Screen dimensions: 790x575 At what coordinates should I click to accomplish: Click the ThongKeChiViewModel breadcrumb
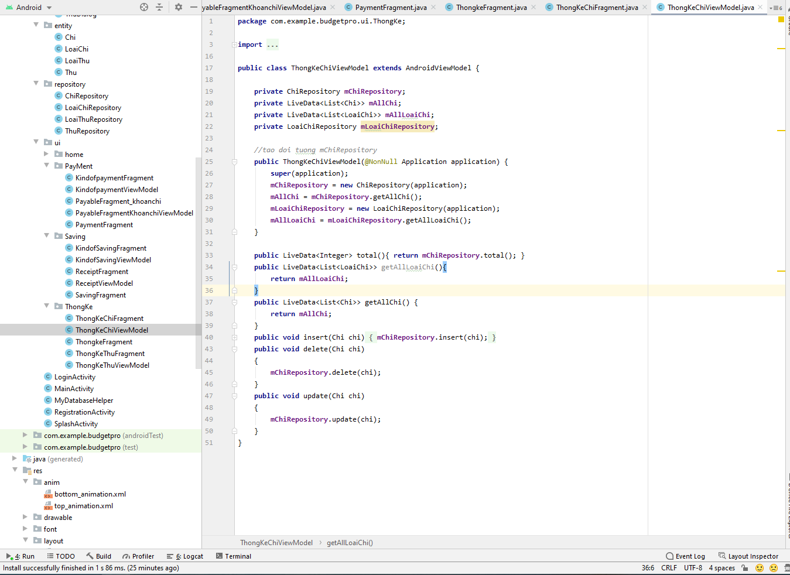276,543
